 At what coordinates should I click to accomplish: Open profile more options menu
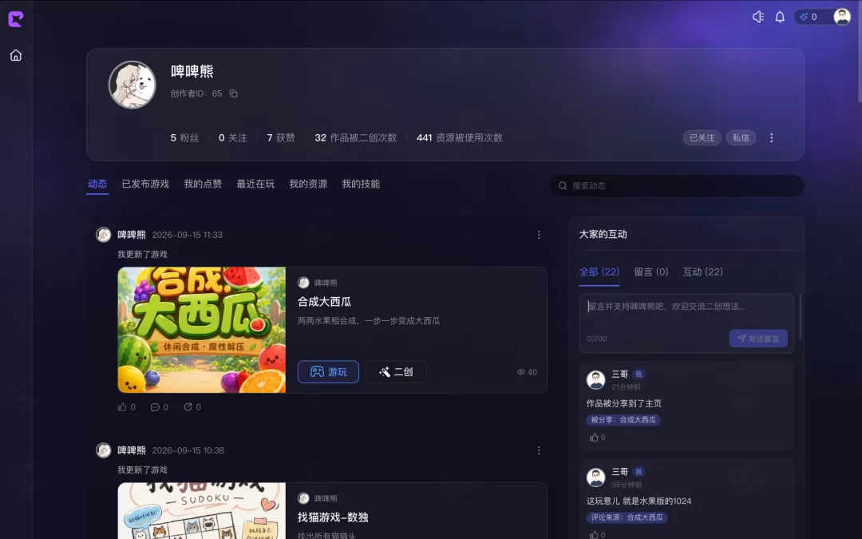click(771, 137)
